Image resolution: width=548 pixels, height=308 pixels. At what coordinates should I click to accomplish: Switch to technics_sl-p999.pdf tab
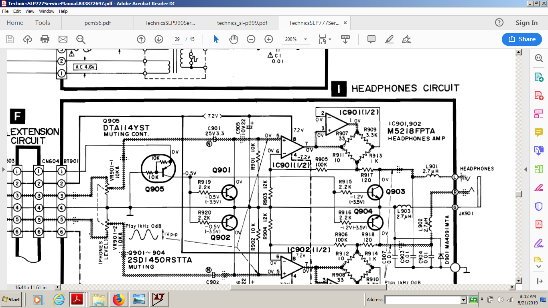(x=242, y=23)
